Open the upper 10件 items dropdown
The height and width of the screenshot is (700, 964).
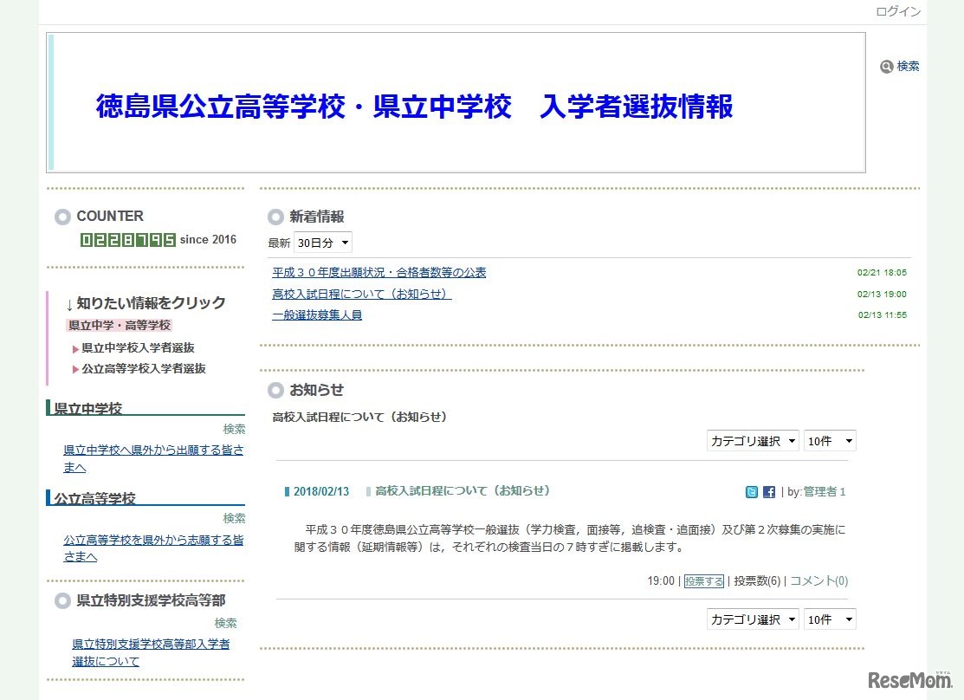point(829,441)
